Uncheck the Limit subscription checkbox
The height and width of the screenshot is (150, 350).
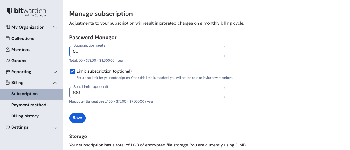click(72, 71)
